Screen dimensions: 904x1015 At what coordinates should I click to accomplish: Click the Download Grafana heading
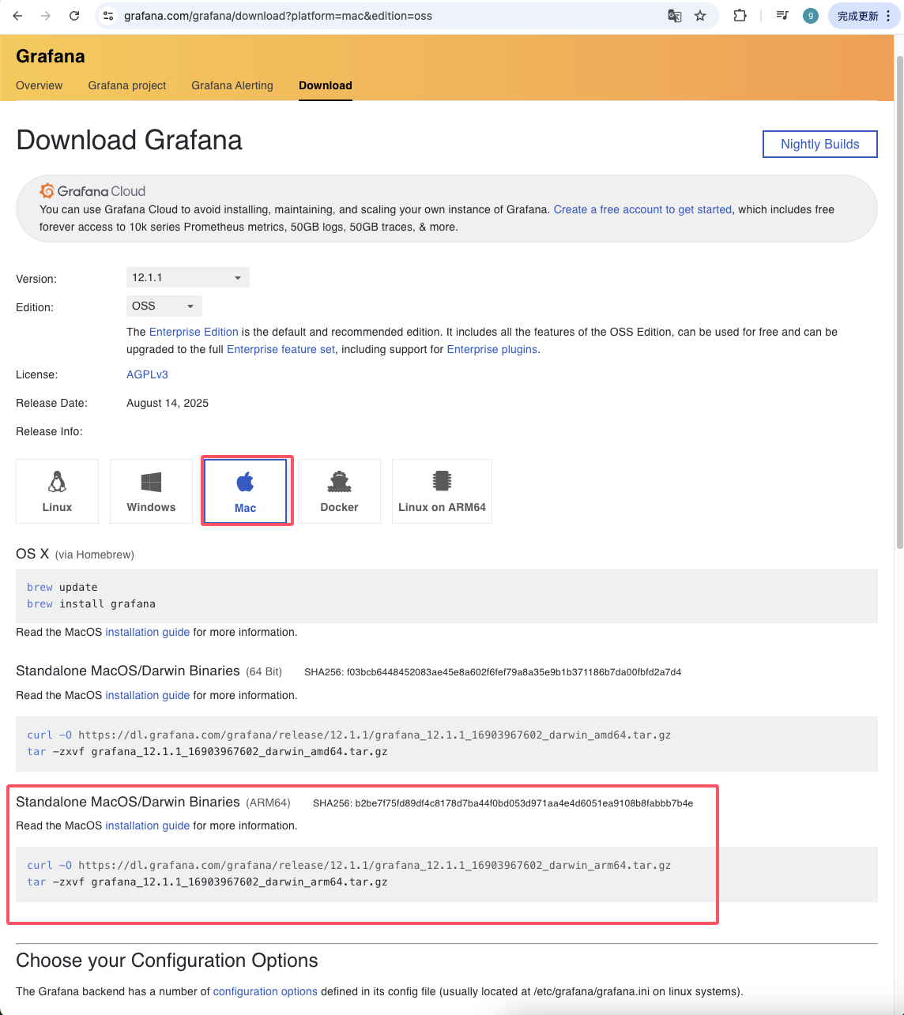[x=129, y=140]
